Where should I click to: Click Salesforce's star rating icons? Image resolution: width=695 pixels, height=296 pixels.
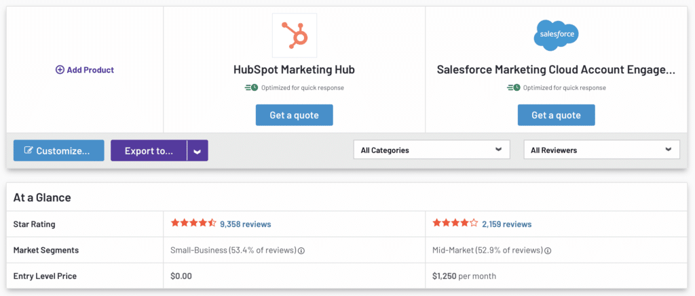[455, 223]
